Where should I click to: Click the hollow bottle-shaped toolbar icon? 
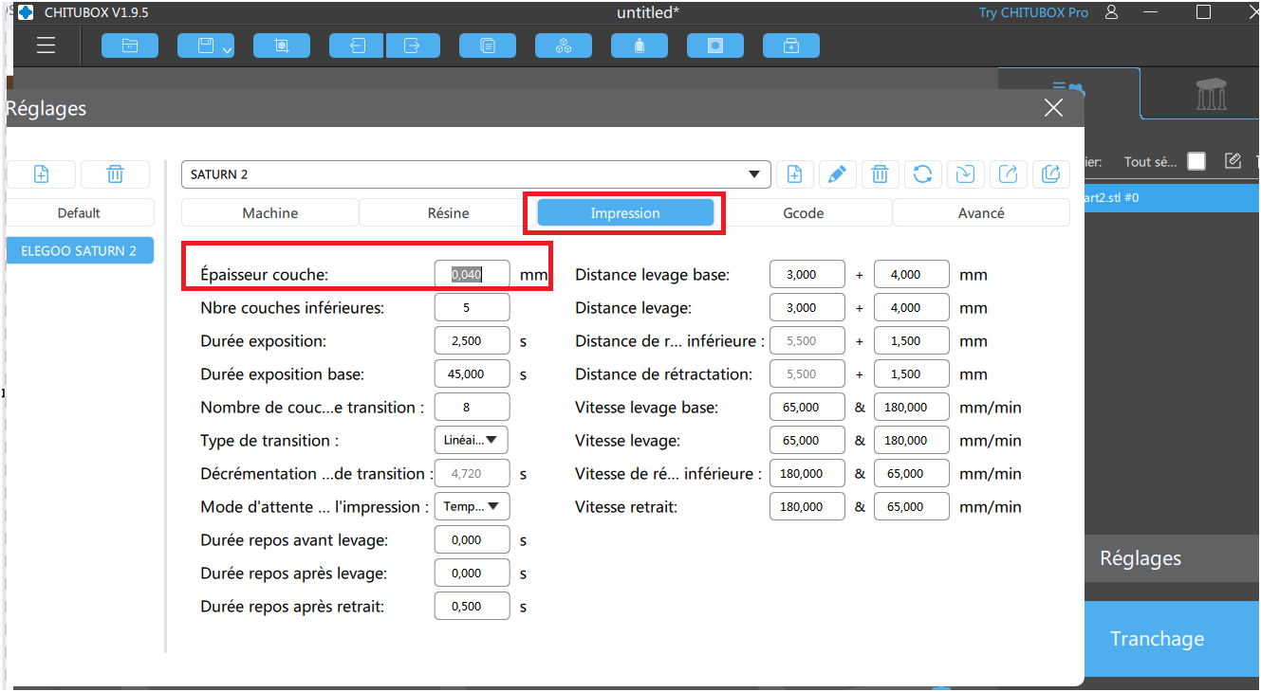640,46
